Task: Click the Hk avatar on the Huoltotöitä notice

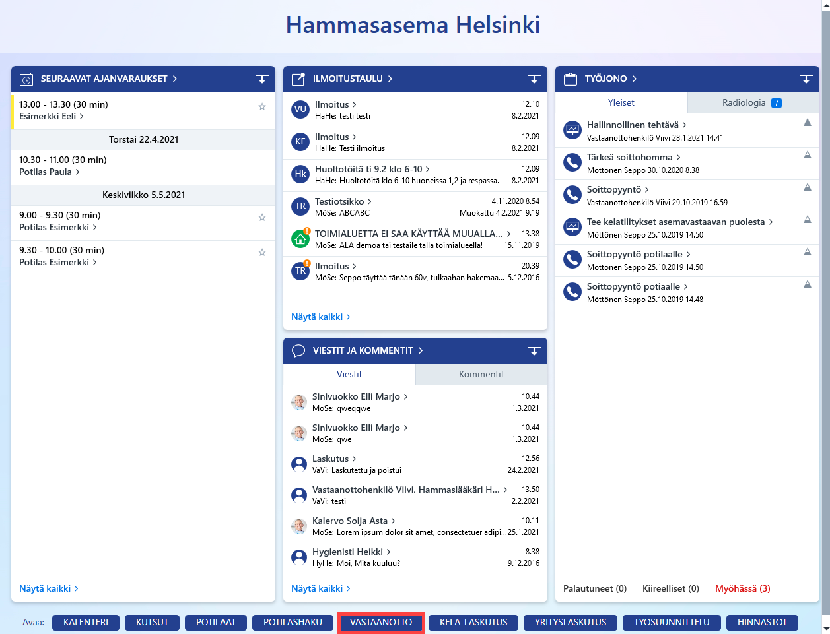Action: 300,174
